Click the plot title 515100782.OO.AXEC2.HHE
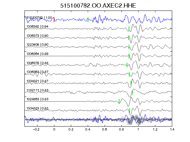The image size is (190, 142). [x=98, y=6]
